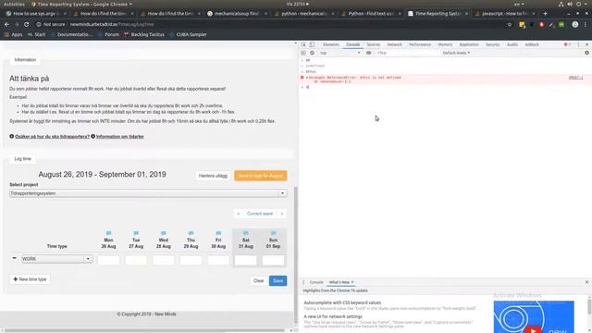
Task: Switch to the Network tab in DevTools
Action: coord(394,44)
